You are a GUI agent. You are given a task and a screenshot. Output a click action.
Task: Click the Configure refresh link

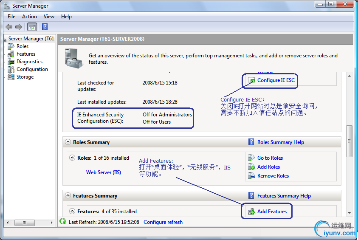(x=163, y=222)
